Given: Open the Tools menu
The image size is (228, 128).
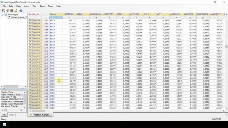Looking at the screenshot, I should (51, 6).
